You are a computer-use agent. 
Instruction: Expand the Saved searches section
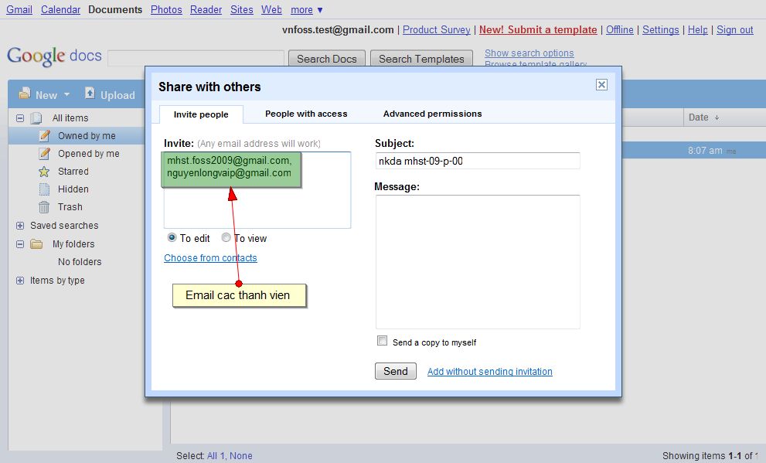(x=20, y=226)
